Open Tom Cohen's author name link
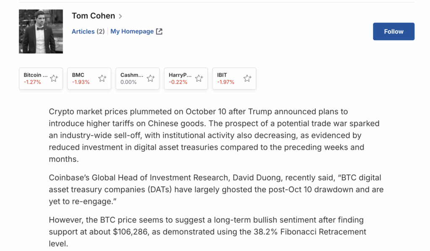Image resolution: width=430 pixels, height=251 pixels. (x=93, y=16)
